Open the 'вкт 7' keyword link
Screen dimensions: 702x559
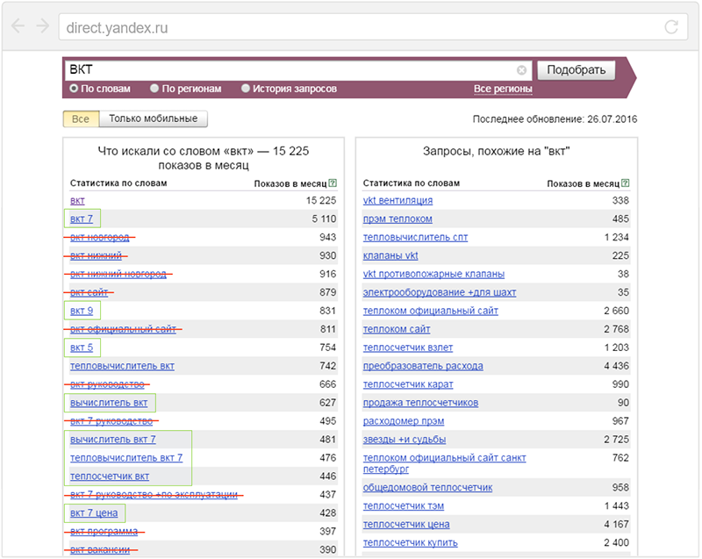(82, 219)
